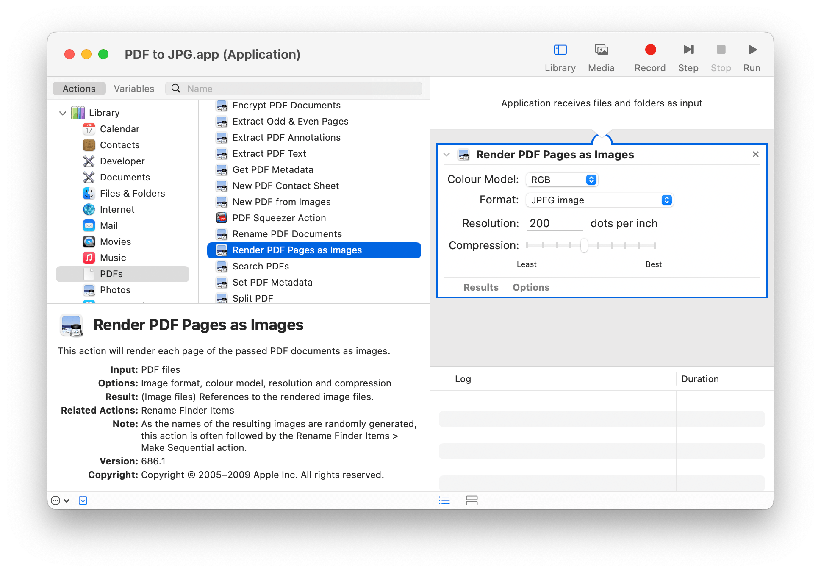Collapse the Library tree in the sidebar
The width and height of the screenshot is (821, 572).
point(63,113)
